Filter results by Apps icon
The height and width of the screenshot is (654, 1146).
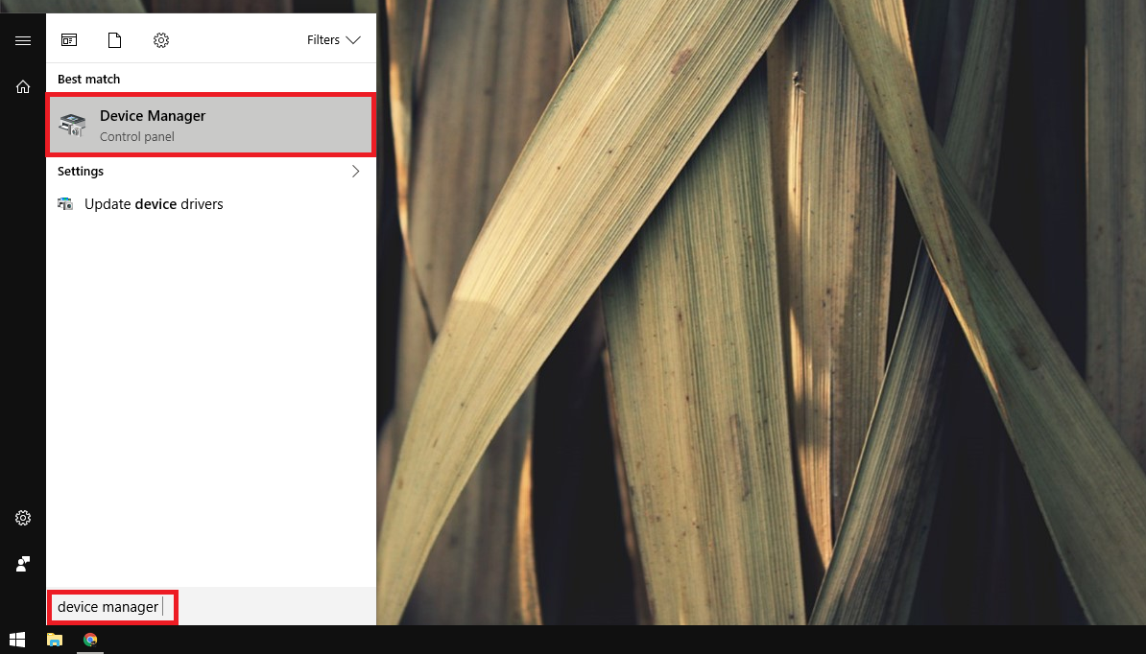click(x=69, y=40)
